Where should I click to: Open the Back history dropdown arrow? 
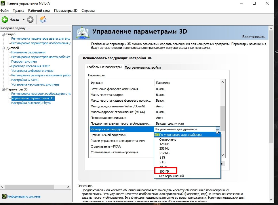point(24,20)
